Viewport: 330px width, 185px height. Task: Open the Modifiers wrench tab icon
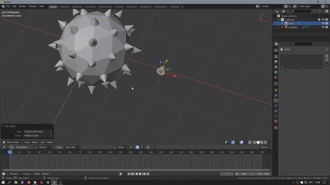coord(276,96)
